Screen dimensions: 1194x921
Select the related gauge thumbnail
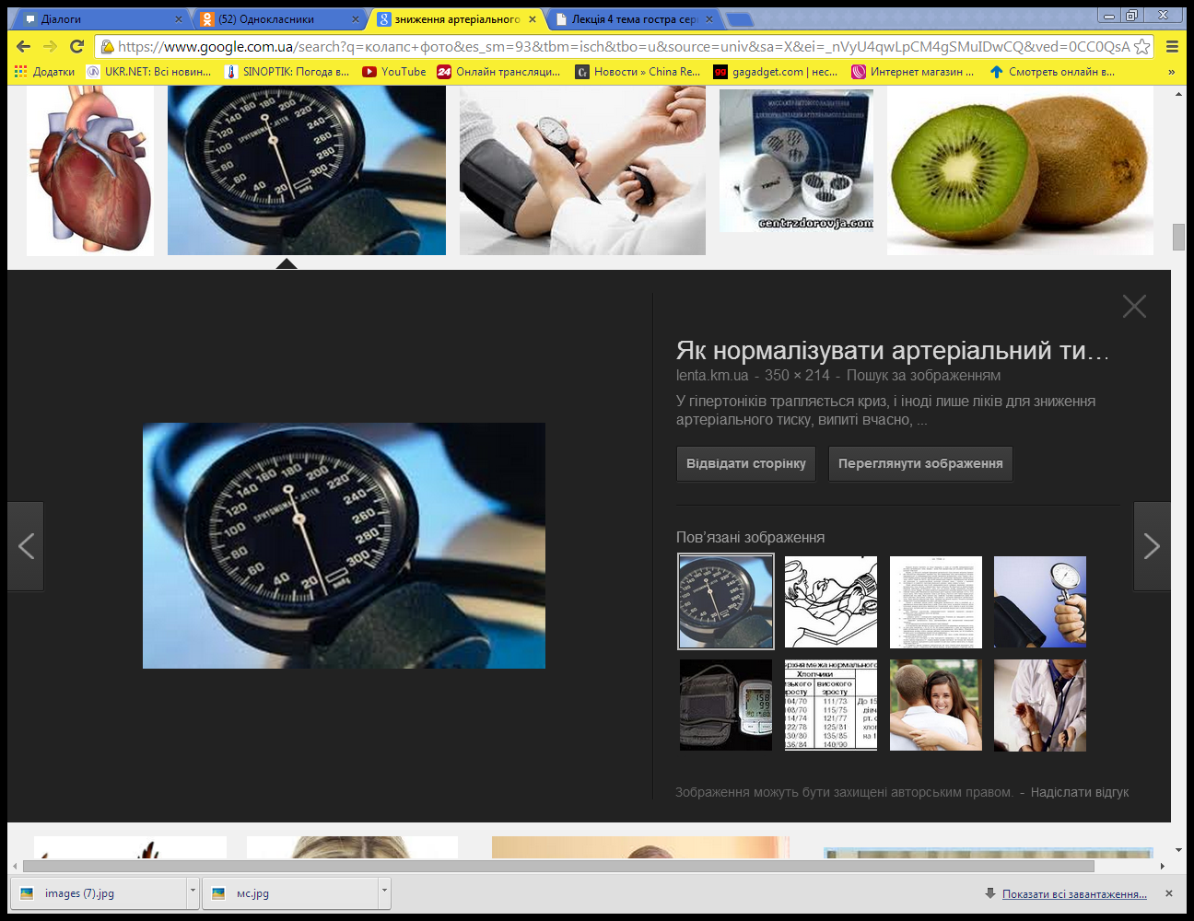(x=726, y=601)
